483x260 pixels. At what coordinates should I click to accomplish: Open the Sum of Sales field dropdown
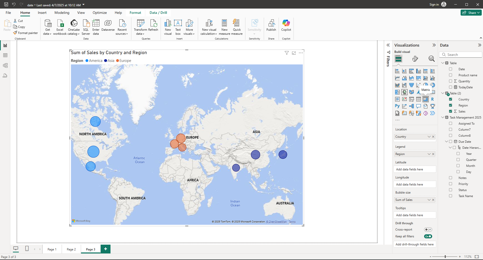tap(429, 200)
